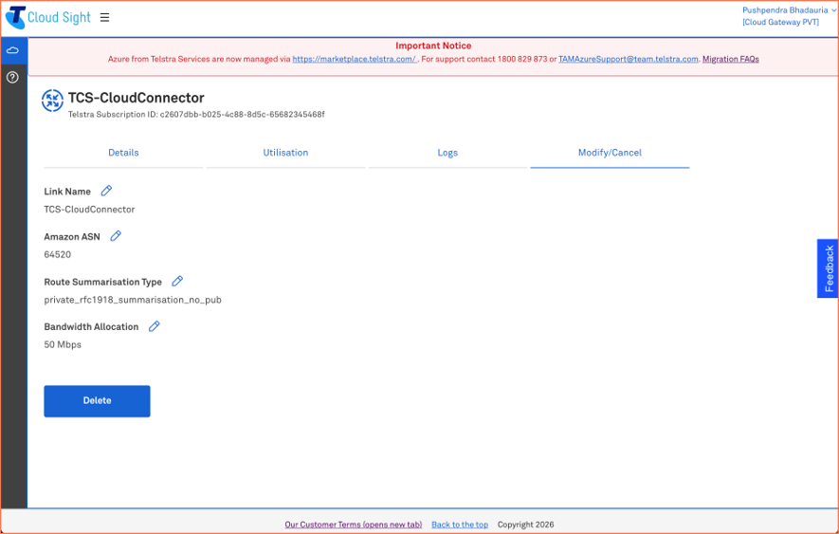Click the Back to the top link

[460, 525]
